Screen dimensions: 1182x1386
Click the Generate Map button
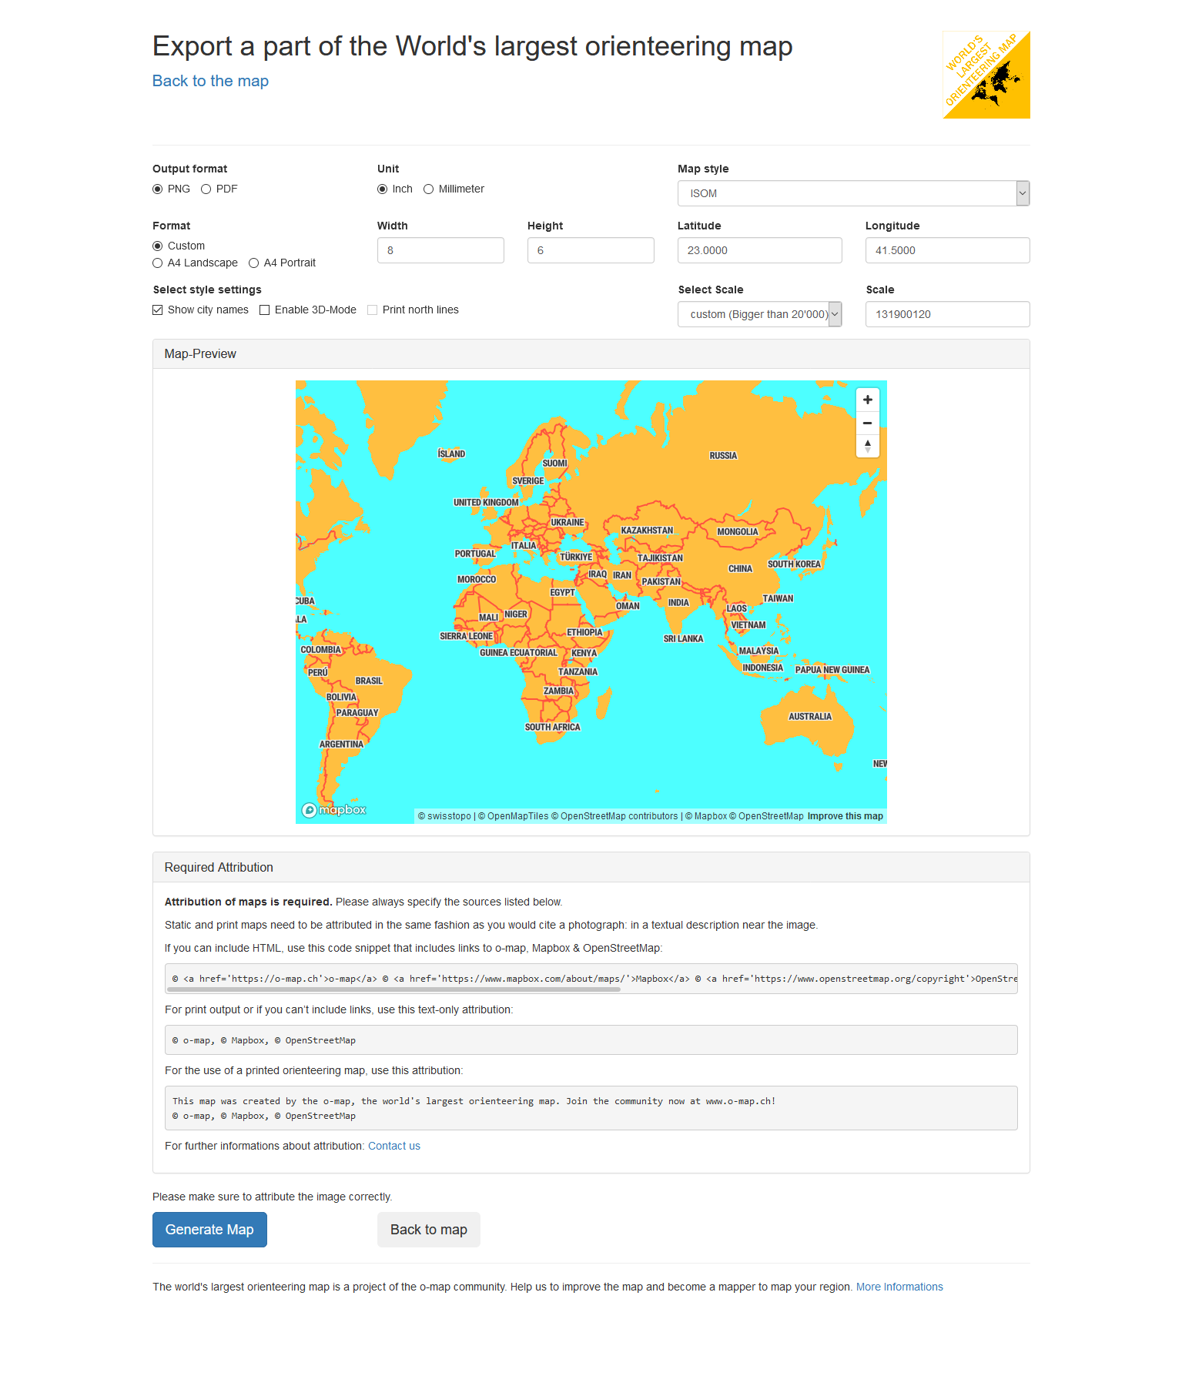coord(209,1230)
